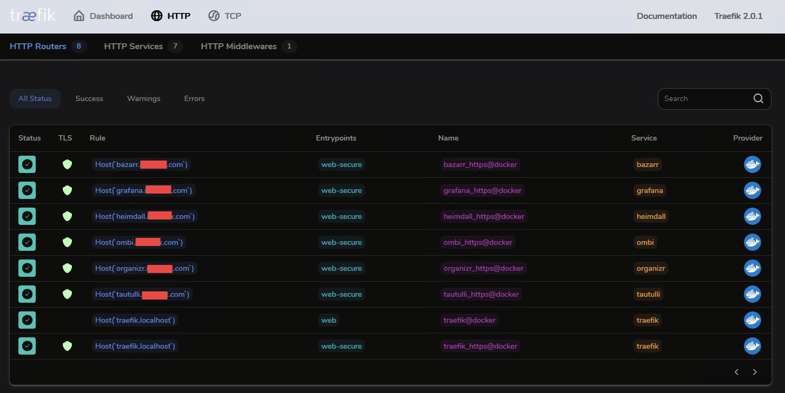The height and width of the screenshot is (393, 785).
Task: Select the HTTP Routers tab
Action: tap(48, 46)
